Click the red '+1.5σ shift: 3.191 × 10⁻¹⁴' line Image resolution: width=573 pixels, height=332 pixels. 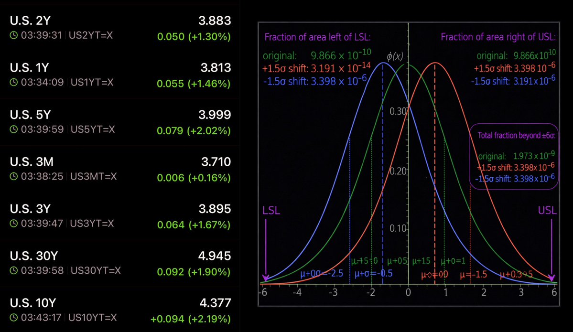(x=316, y=67)
